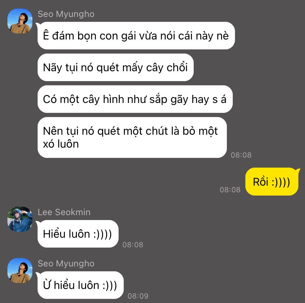Open Seo Myungho's top profile avatar
305x303 pixels.
(x=20, y=21)
